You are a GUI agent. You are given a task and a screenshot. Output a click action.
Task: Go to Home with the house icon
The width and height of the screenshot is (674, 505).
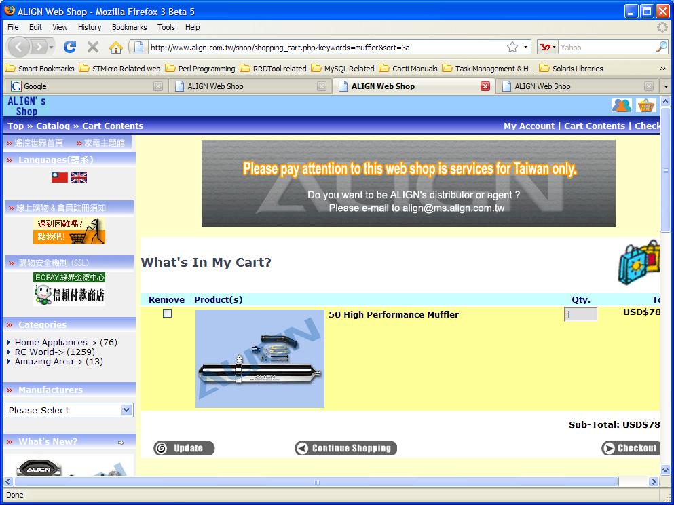point(115,48)
